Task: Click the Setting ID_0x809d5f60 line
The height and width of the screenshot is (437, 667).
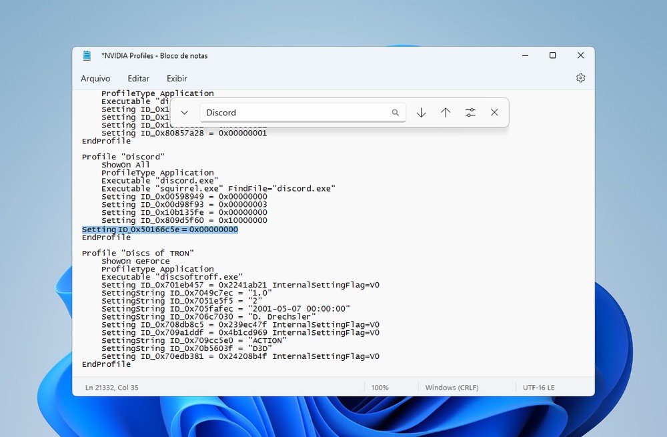Action: (184, 220)
